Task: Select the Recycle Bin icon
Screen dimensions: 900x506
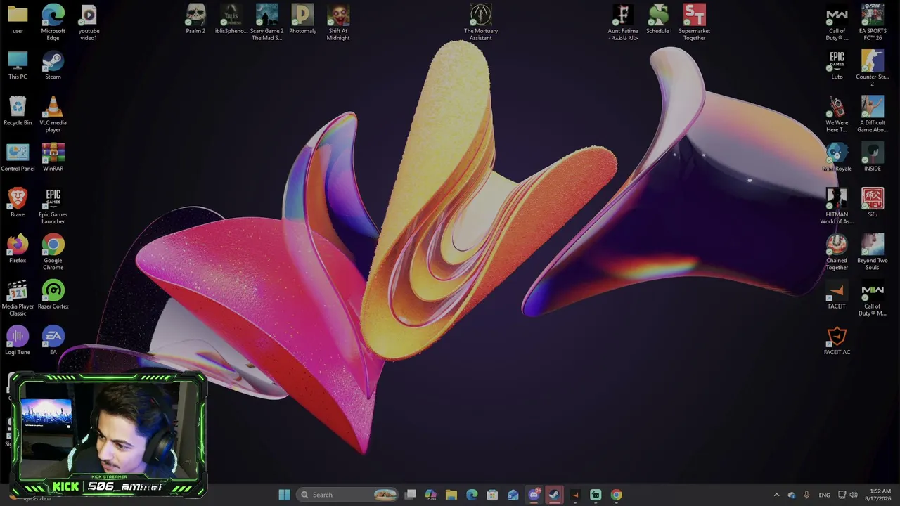Action: pos(18,111)
